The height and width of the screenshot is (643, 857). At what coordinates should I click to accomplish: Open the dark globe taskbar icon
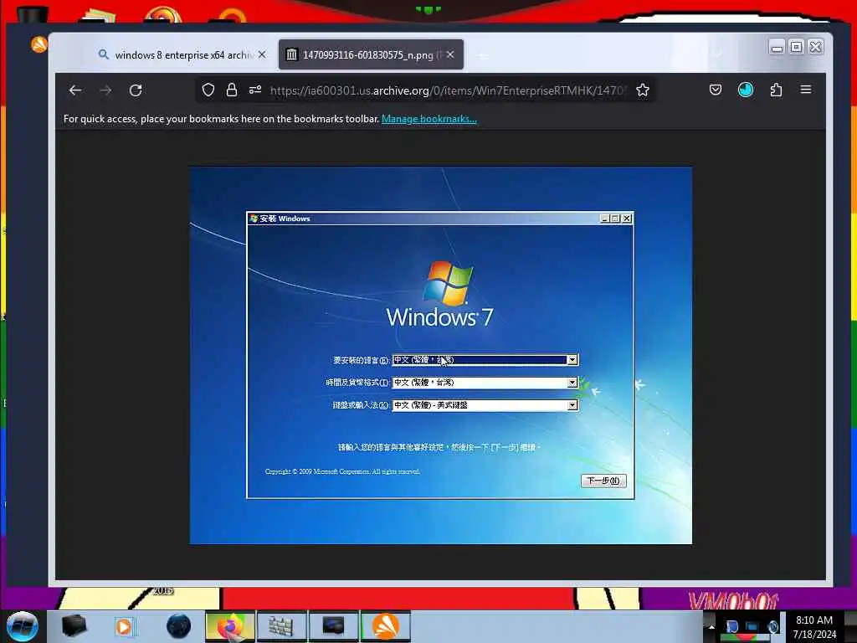coord(179,626)
